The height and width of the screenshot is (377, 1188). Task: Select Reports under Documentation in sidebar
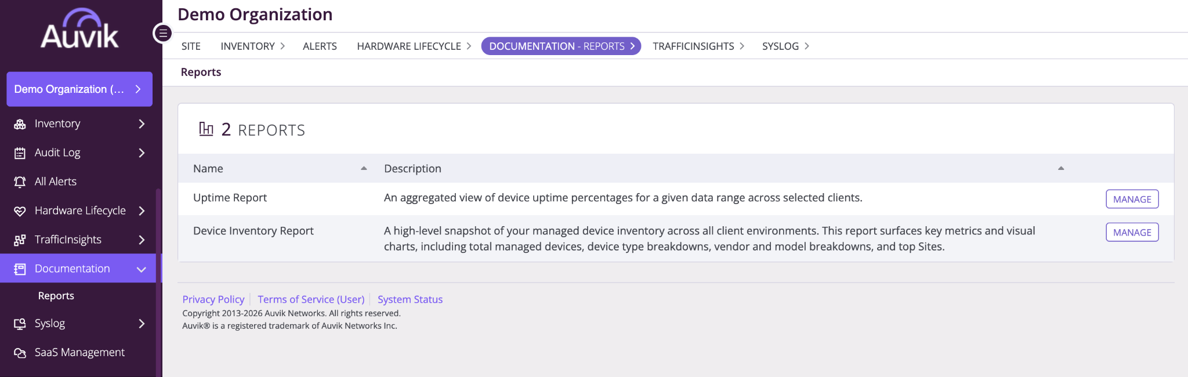pos(56,296)
